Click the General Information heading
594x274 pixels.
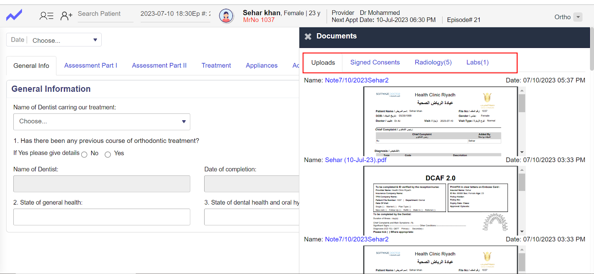point(51,89)
